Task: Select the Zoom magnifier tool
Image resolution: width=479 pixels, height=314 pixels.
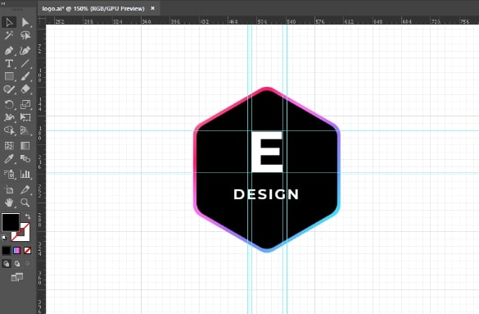Action: tap(25, 203)
